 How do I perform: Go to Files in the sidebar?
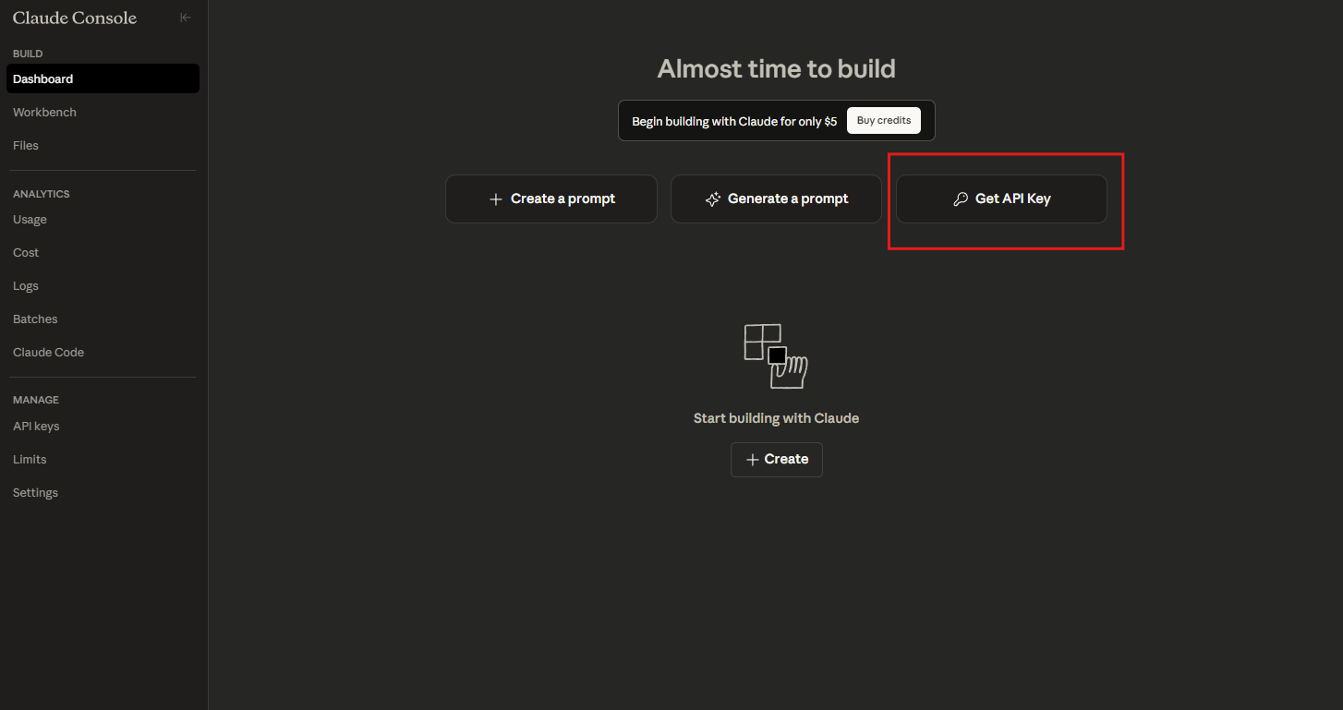[x=103, y=145]
